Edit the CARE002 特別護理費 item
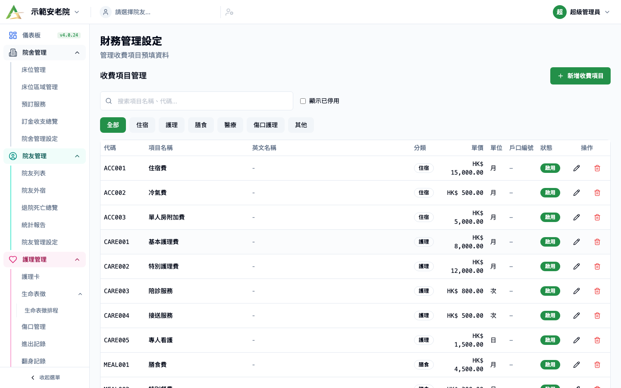 [x=577, y=266]
